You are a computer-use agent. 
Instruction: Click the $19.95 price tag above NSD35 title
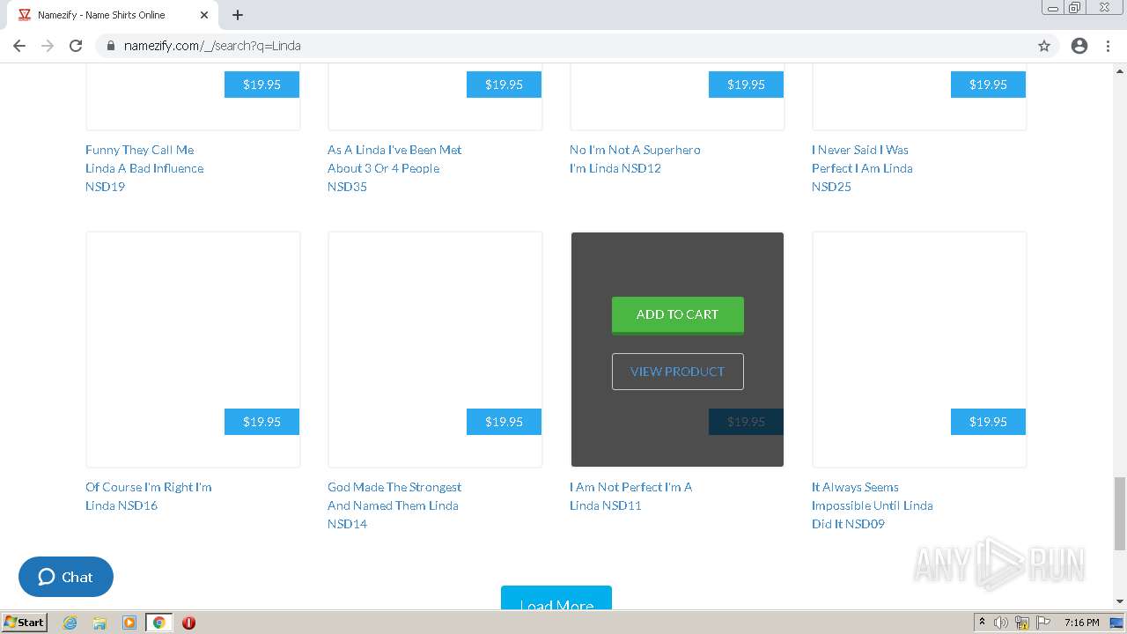[x=504, y=85]
